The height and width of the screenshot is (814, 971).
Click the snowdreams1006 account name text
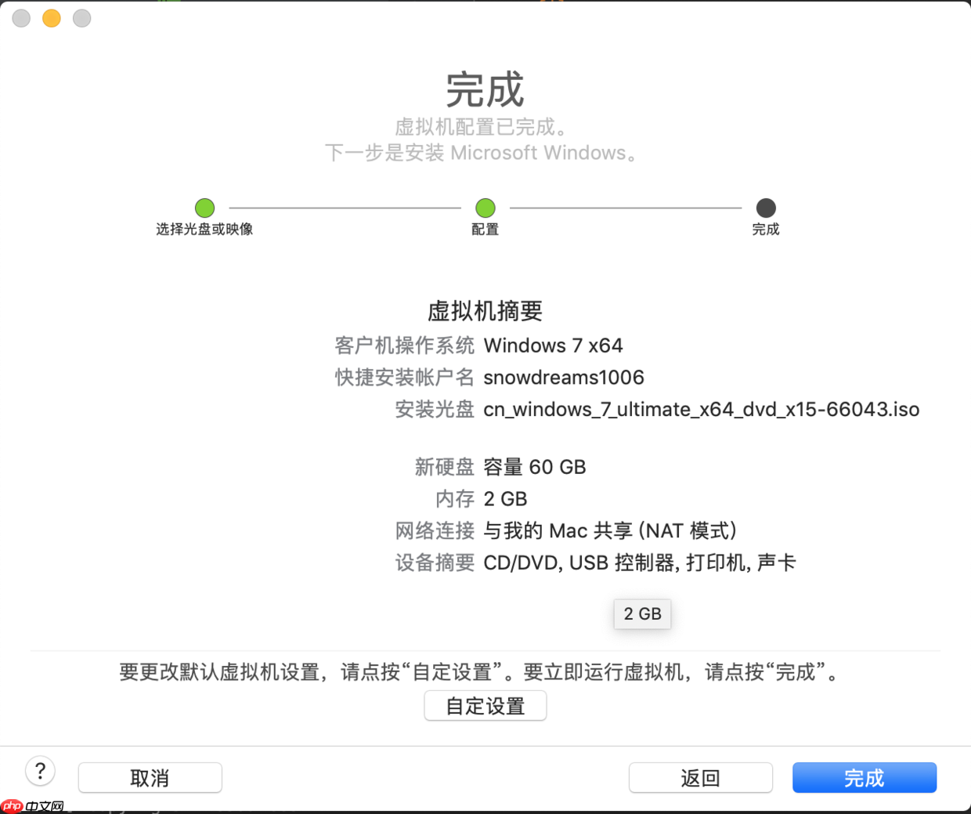(564, 377)
